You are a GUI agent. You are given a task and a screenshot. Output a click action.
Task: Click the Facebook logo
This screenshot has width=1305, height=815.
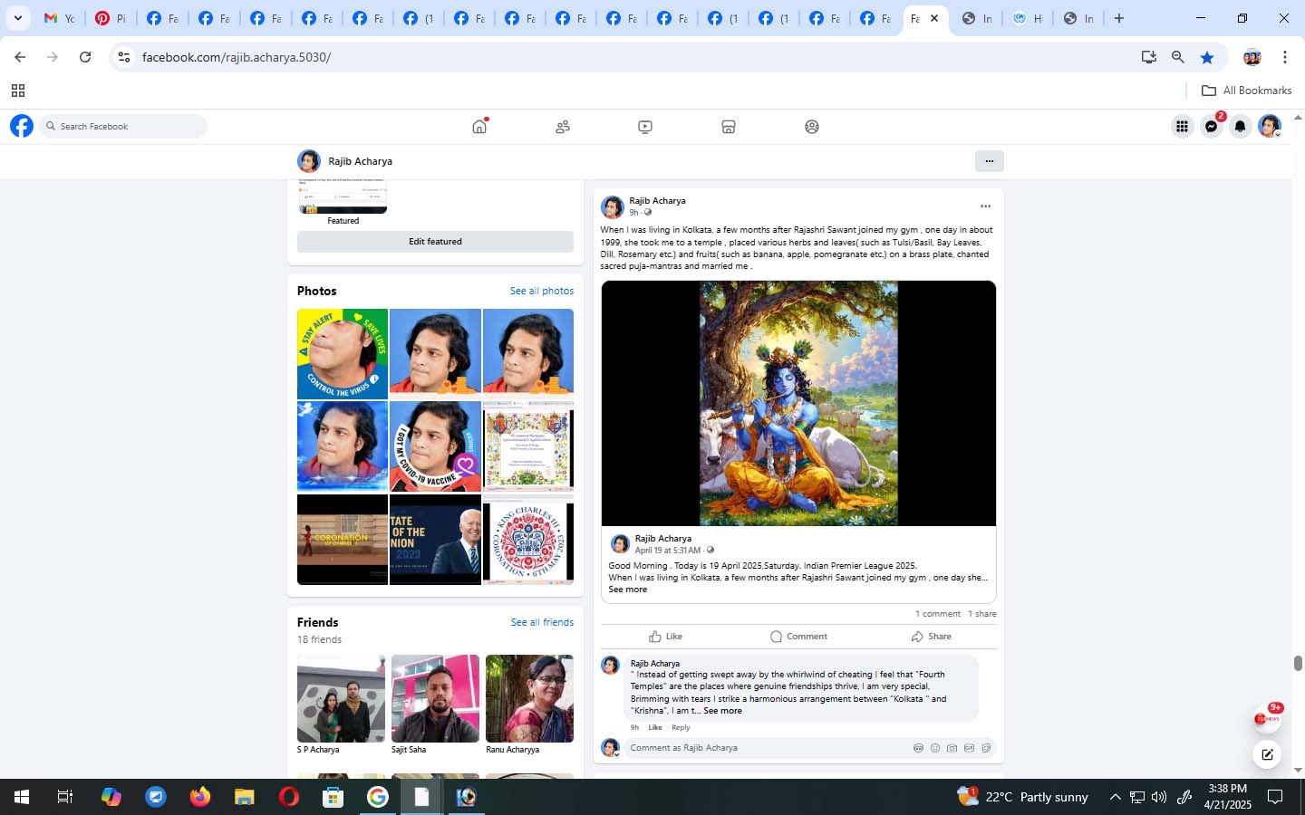[x=22, y=126]
